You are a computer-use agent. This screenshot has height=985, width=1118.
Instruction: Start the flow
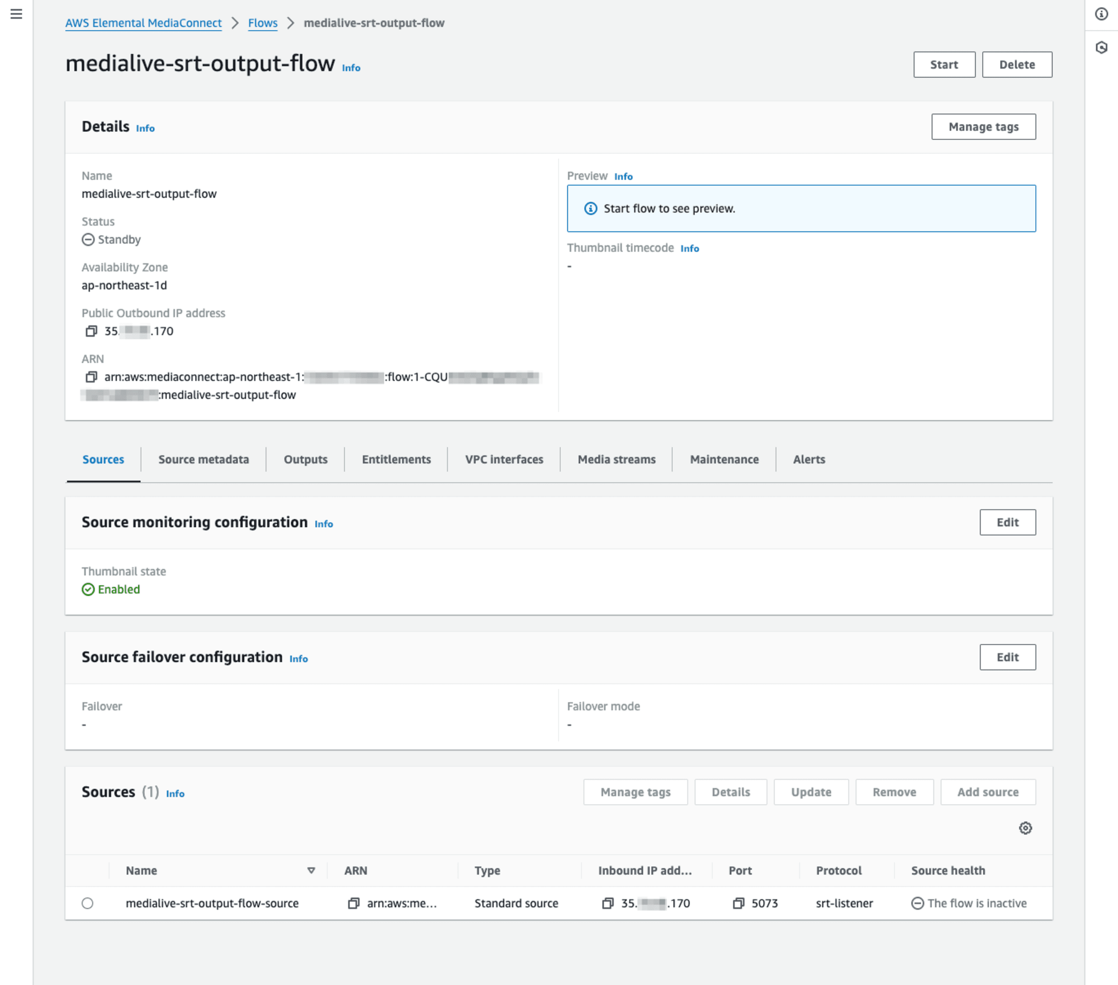click(944, 64)
